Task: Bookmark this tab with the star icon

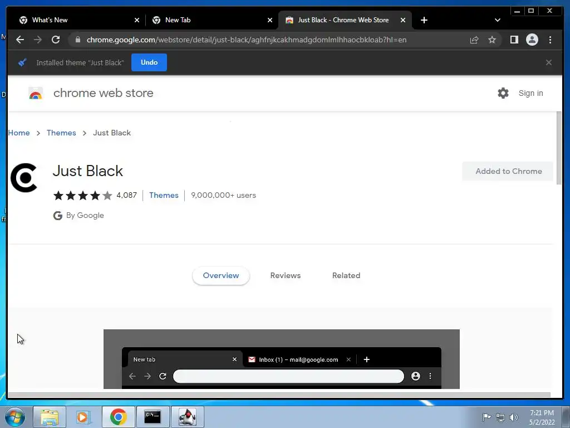Action: (x=492, y=40)
